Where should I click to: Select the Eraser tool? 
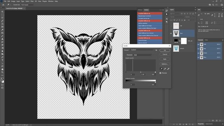point(2,45)
